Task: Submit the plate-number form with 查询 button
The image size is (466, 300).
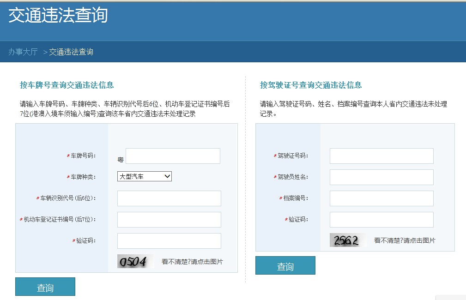Action: pyautogui.click(x=45, y=287)
